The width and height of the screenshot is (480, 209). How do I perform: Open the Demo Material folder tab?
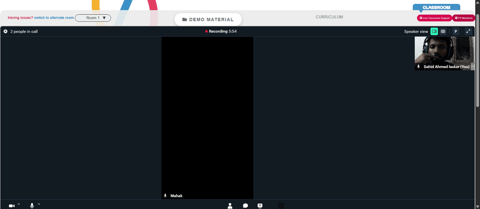(x=208, y=20)
